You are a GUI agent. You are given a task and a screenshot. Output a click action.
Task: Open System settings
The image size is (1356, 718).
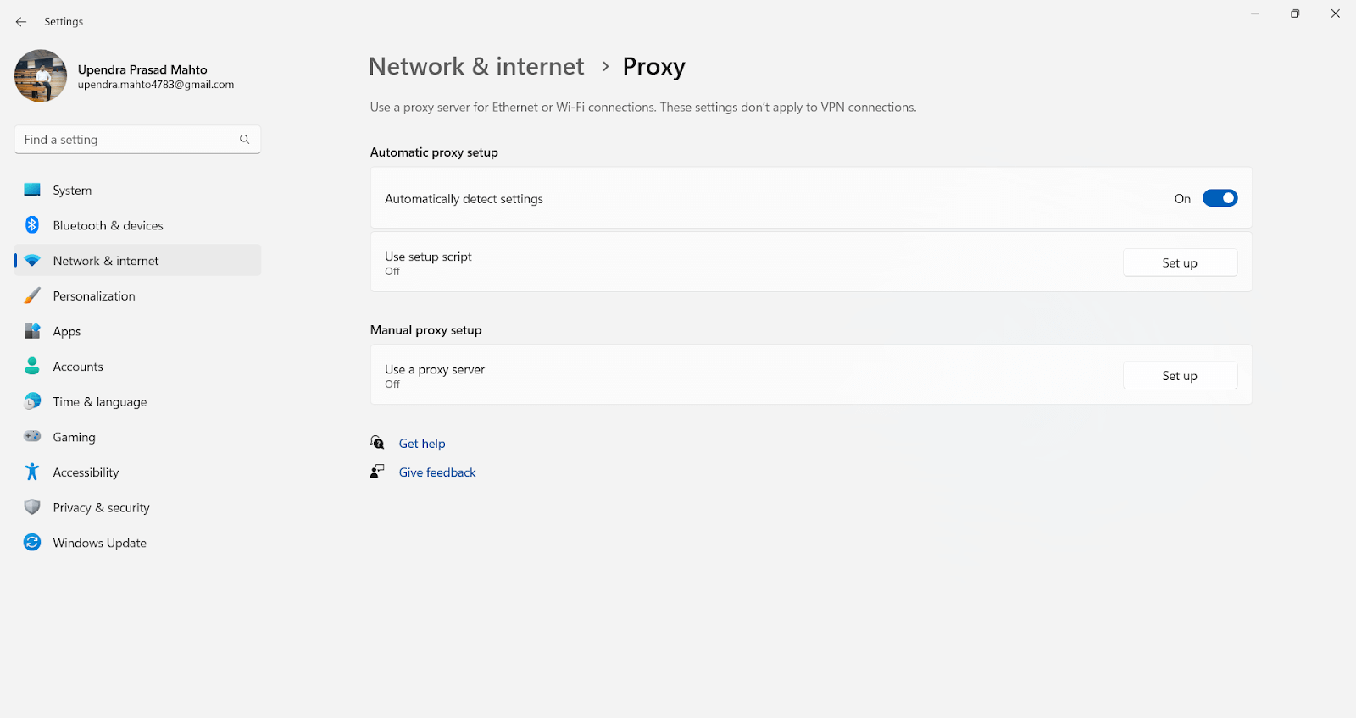(72, 190)
